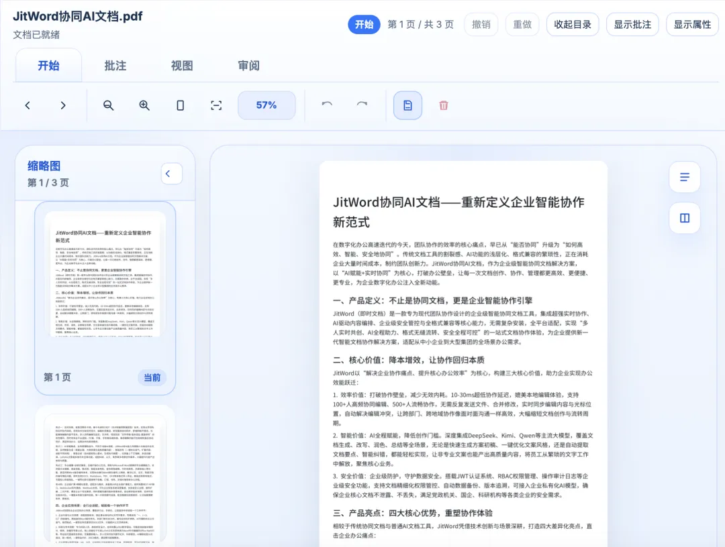Click the 第 1 页 / 共 3 页 indicator
This screenshot has width=725, height=547.
(x=421, y=24)
